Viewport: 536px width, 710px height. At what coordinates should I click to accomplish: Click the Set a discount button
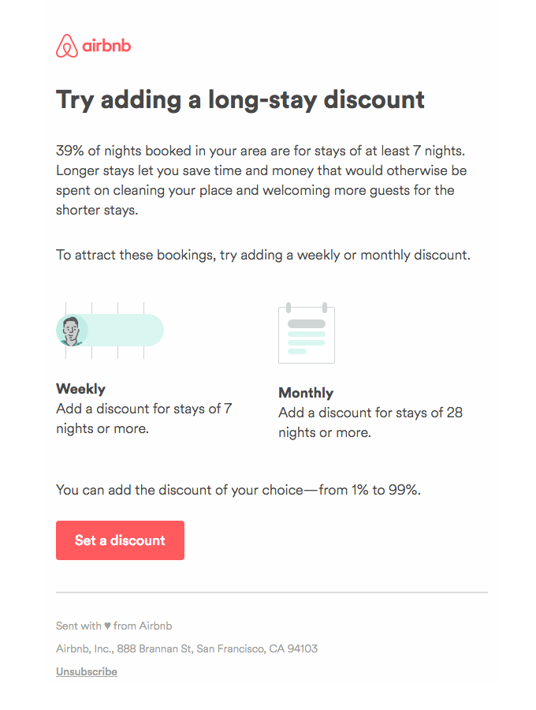(x=121, y=540)
